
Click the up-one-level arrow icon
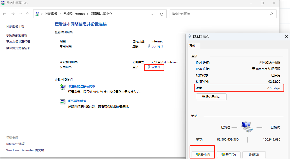coord(28,14)
